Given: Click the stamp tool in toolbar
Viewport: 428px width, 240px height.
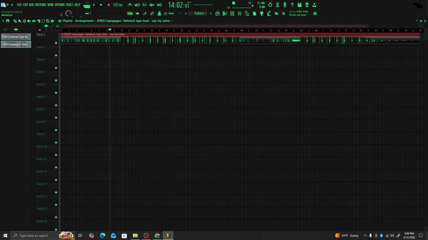Looking at the screenshot, I should pyautogui.click(x=159, y=13).
